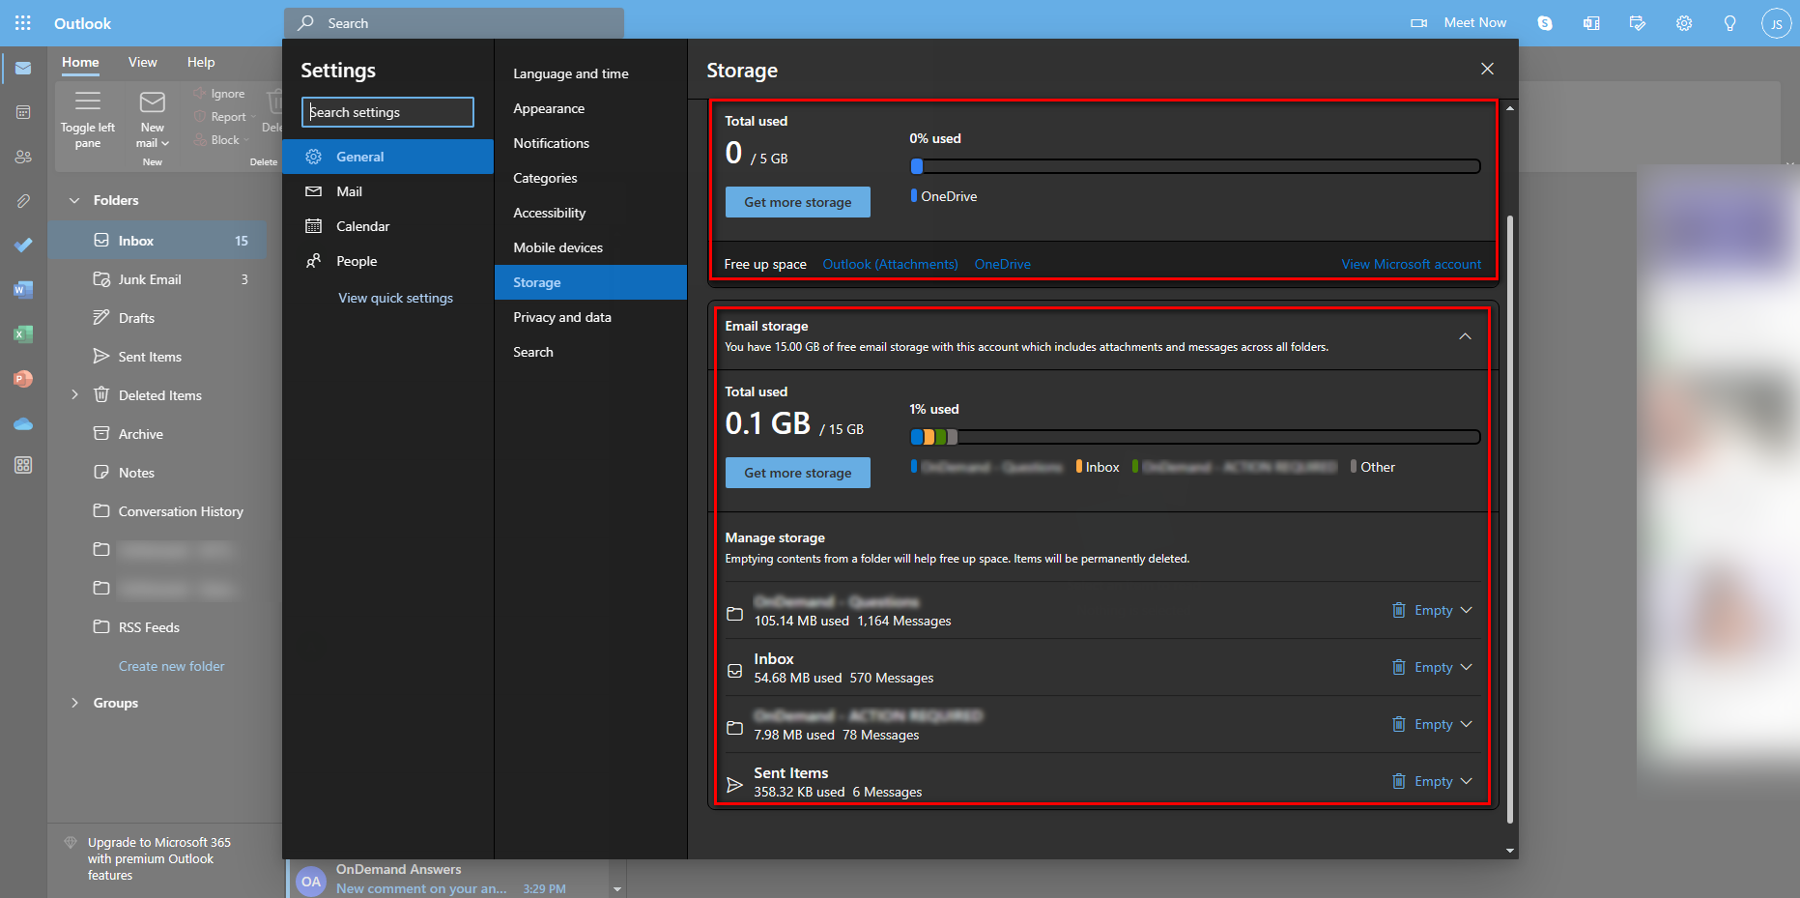Viewport: 1800px width, 898px height.
Task: Expand the Inbox Empty dropdown
Action: [1467, 667]
